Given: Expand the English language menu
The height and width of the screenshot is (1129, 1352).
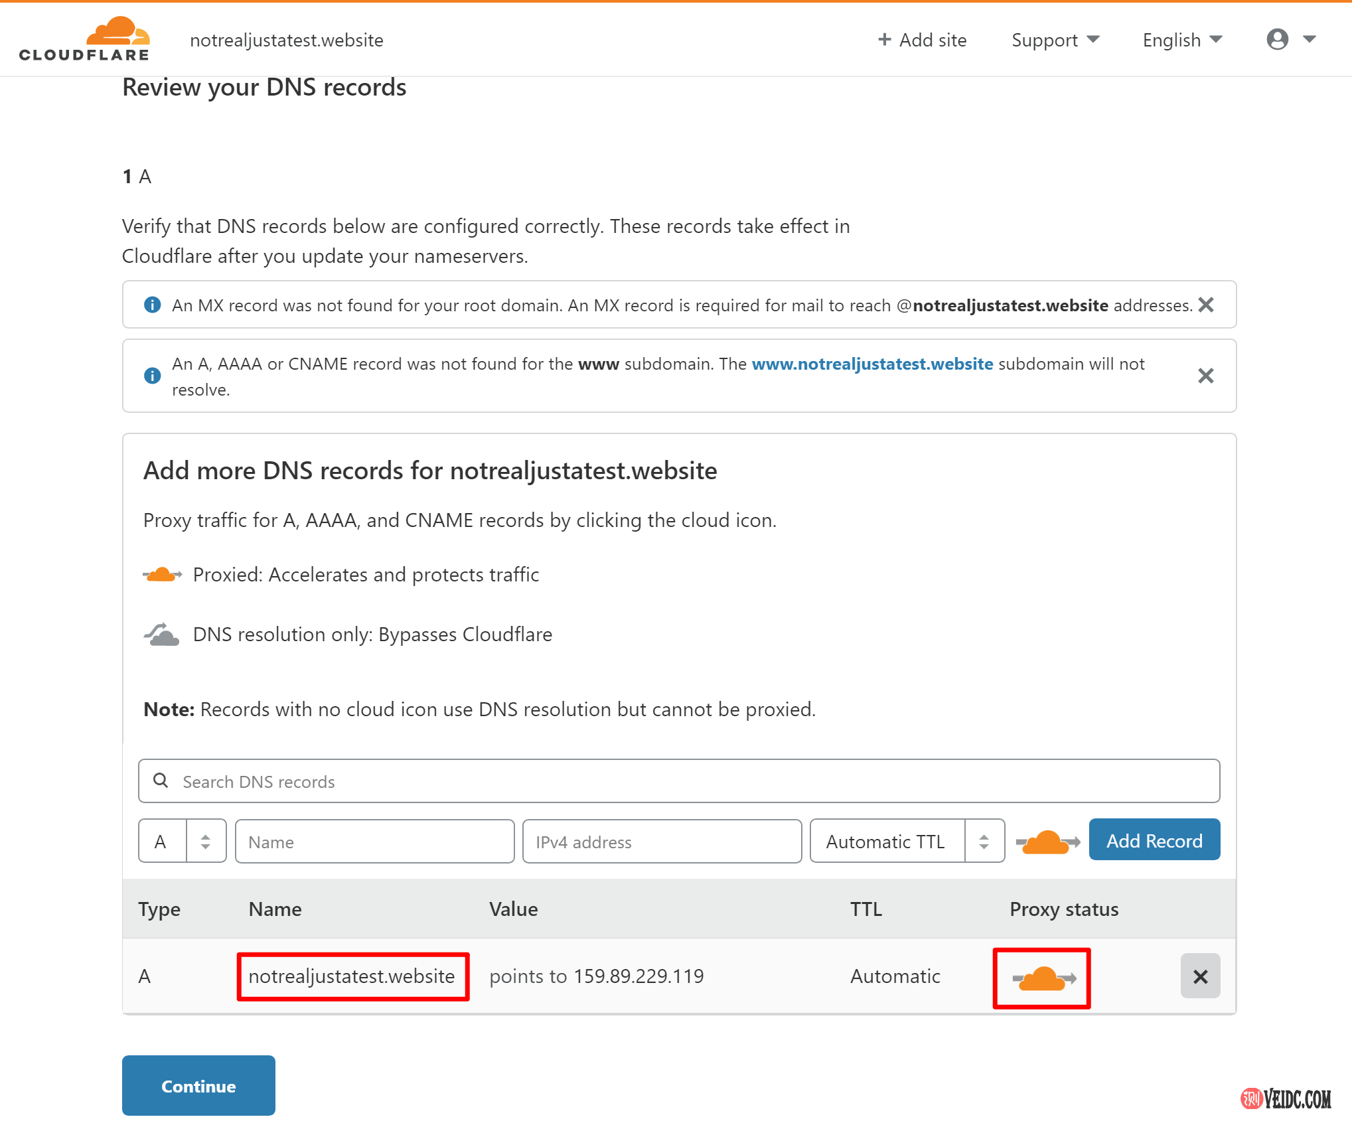Looking at the screenshot, I should pyautogui.click(x=1181, y=40).
